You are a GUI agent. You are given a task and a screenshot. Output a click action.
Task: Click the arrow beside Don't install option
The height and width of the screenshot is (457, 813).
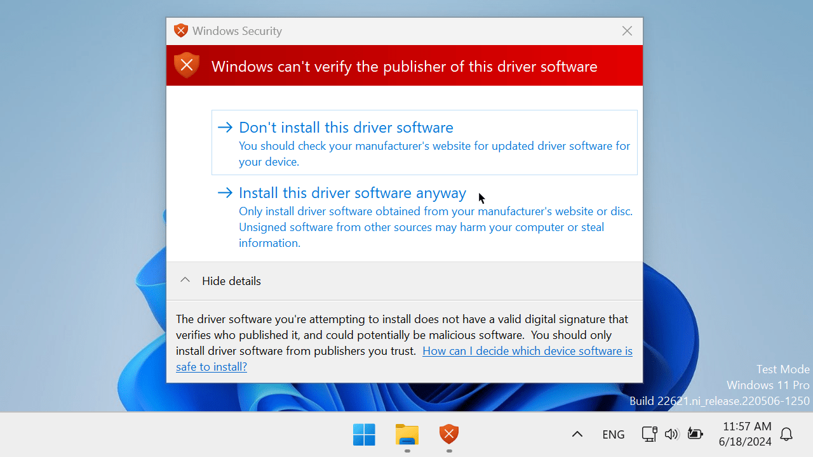pyautogui.click(x=225, y=128)
